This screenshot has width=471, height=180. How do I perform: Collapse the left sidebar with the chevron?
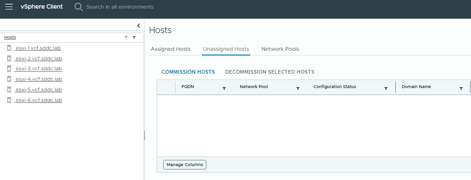pos(138,25)
